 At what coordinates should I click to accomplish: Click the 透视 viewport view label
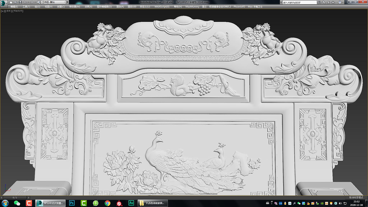8,11
